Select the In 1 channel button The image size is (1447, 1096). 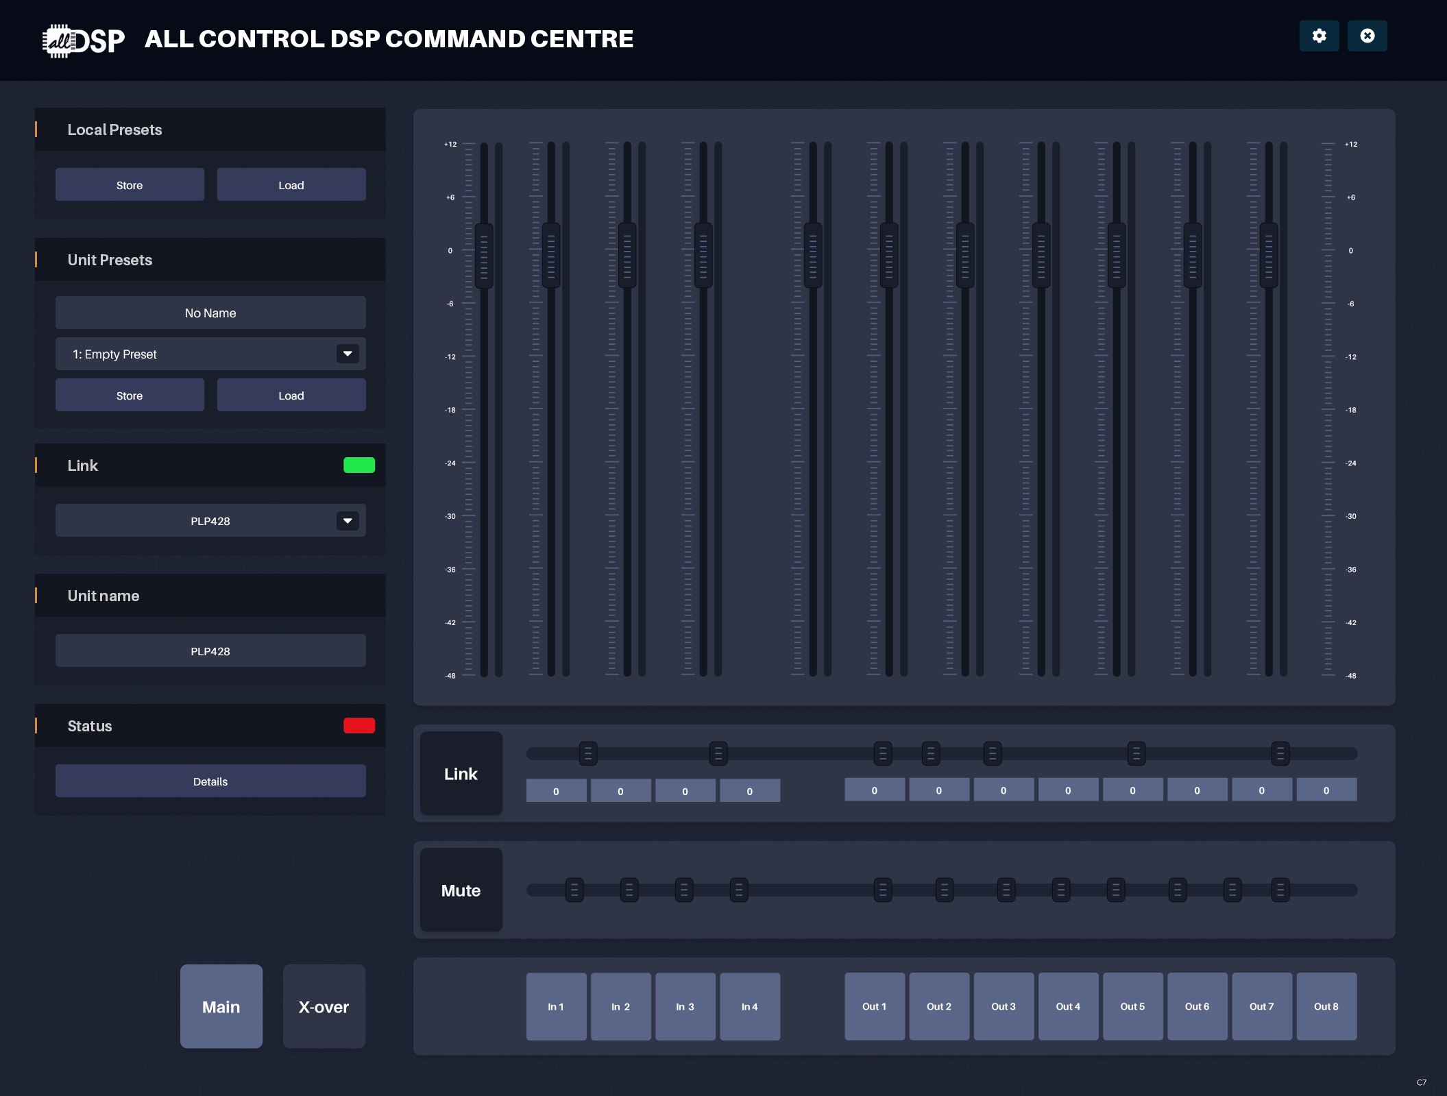(556, 1006)
